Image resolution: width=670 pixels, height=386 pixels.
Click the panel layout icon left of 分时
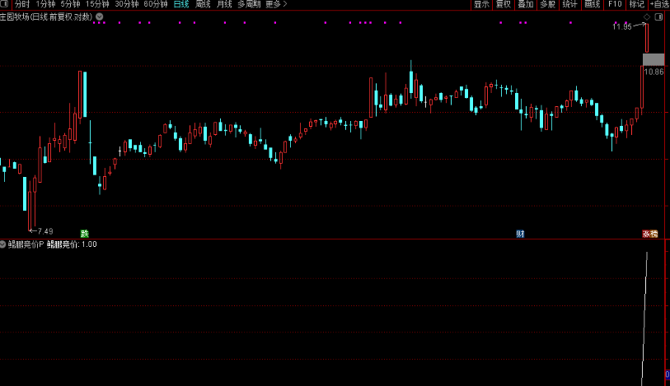(x=5, y=4)
